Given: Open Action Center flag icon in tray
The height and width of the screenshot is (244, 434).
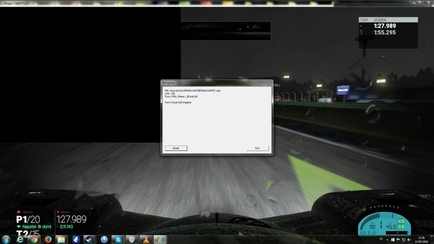Looking at the screenshot, I should (x=398, y=240).
